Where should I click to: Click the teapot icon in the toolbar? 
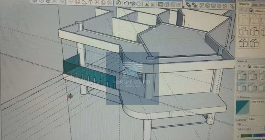[127, 3]
